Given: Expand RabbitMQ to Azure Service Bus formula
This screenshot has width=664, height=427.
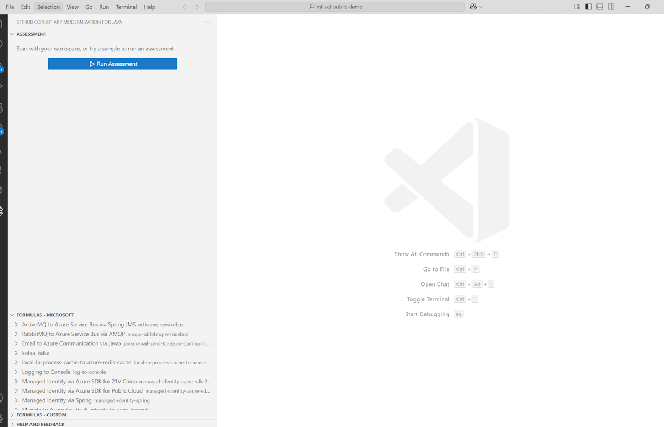Looking at the screenshot, I should [x=17, y=334].
